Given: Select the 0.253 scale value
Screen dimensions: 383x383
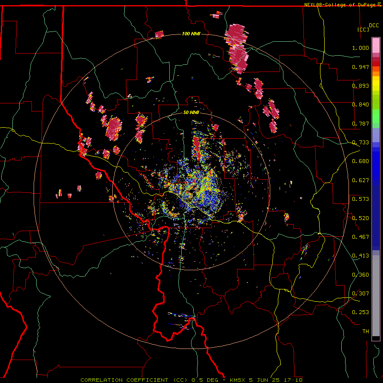Looking at the screenshot, I should [x=360, y=312].
